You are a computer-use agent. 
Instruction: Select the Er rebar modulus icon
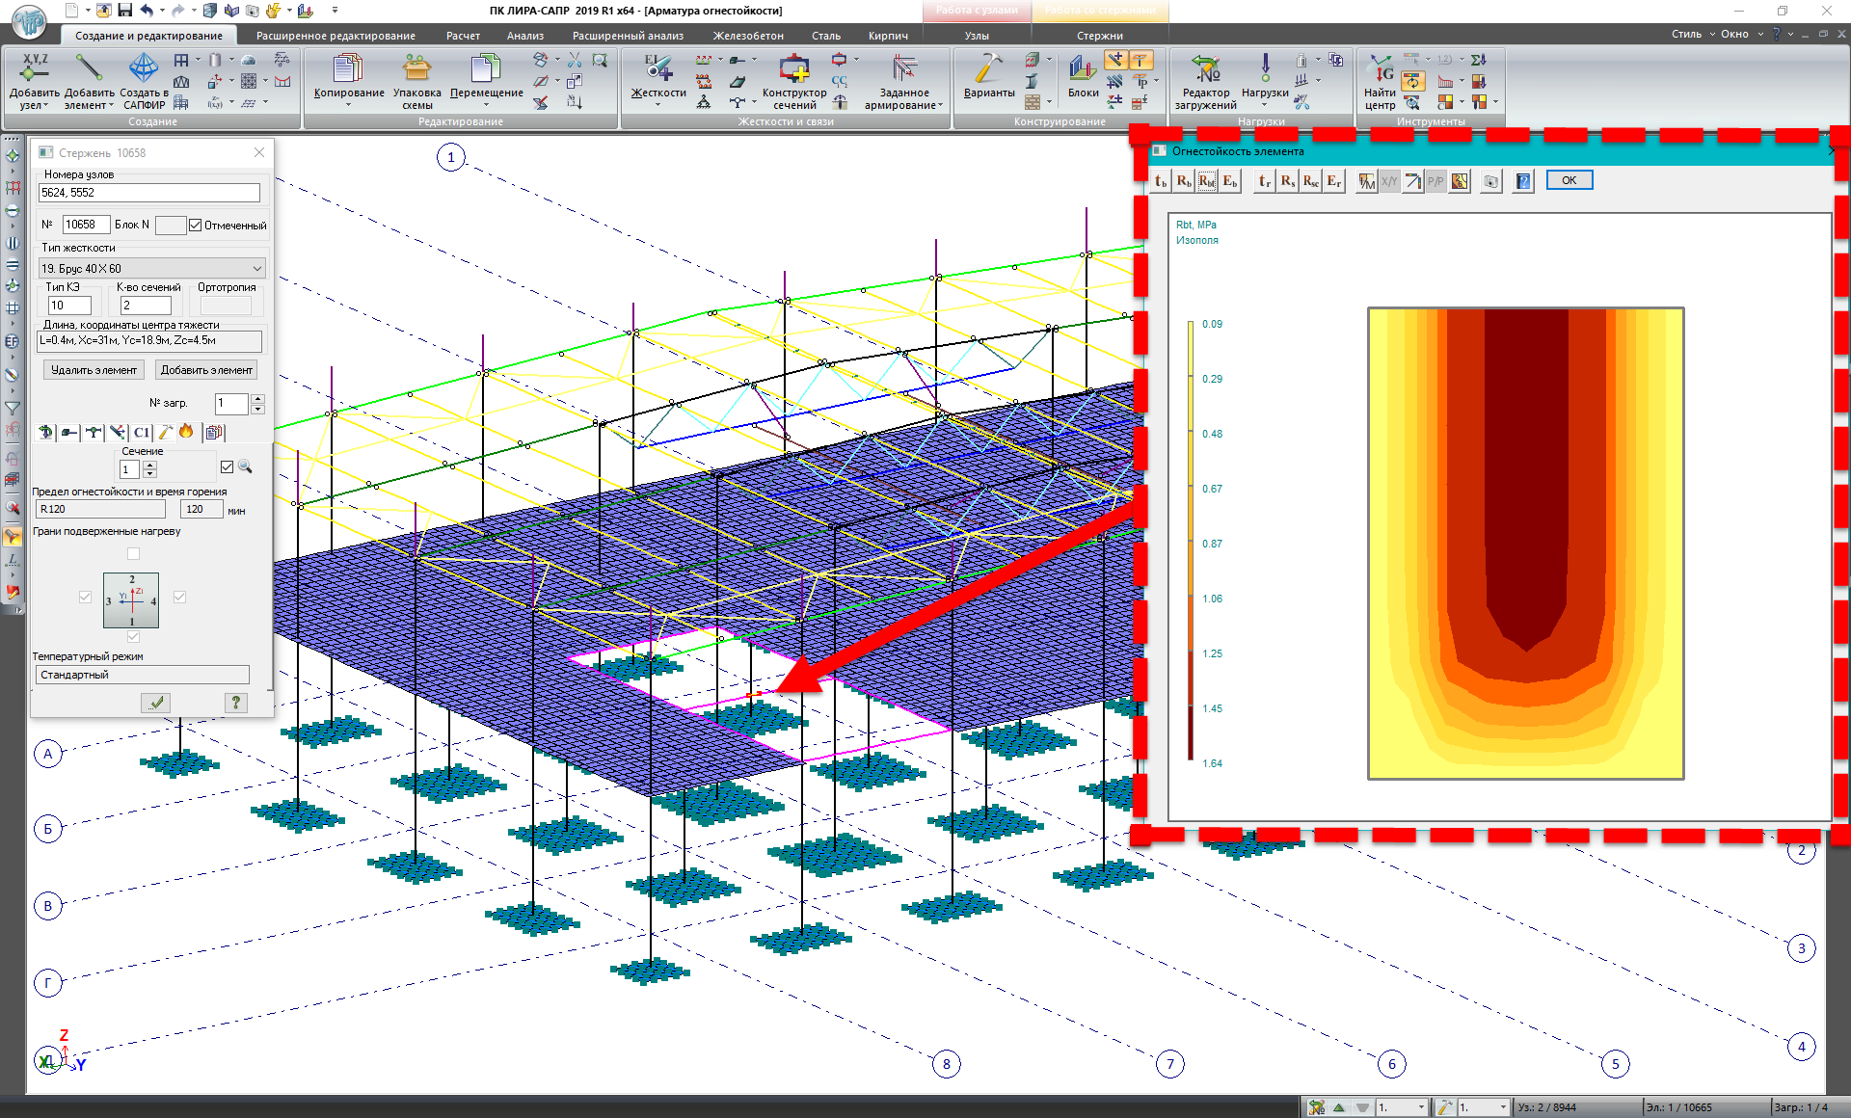click(x=1333, y=181)
